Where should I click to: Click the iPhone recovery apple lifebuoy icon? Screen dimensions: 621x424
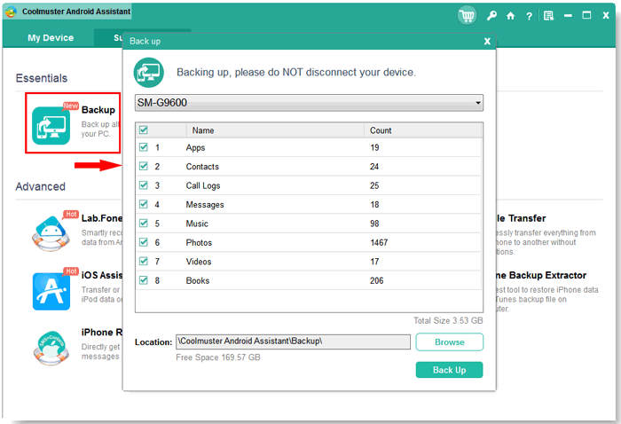coord(51,348)
